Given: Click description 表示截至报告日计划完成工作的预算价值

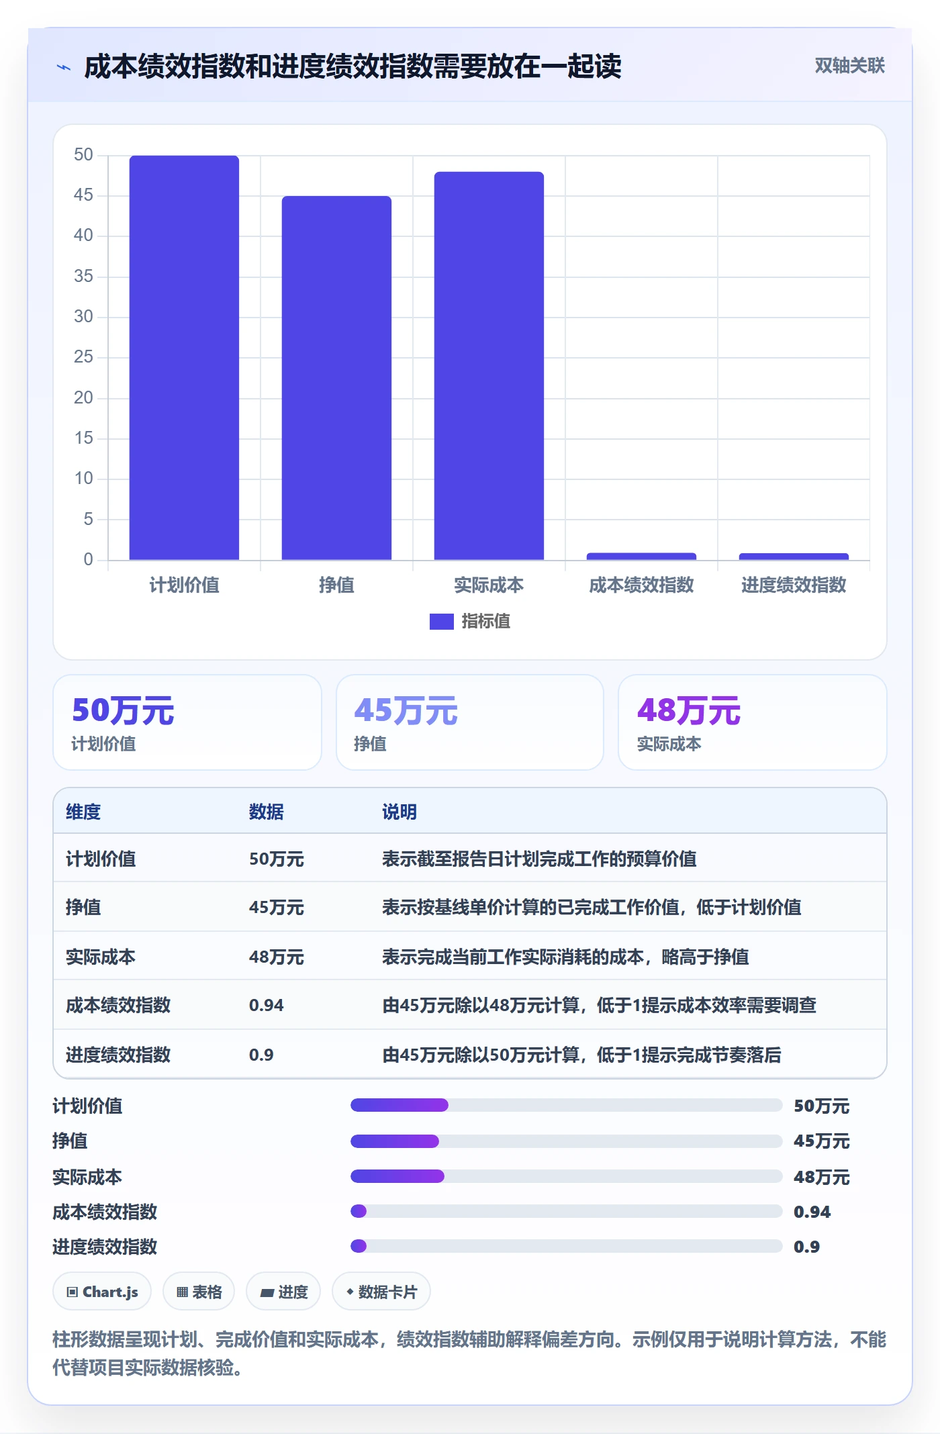Looking at the screenshot, I should click(539, 859).
